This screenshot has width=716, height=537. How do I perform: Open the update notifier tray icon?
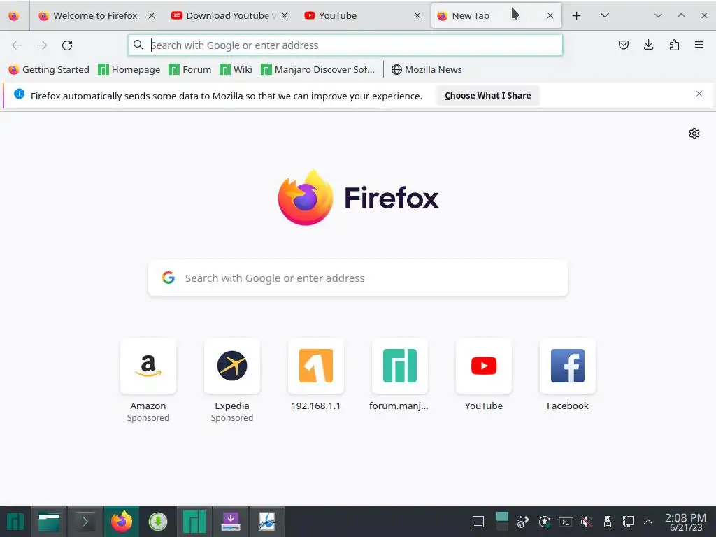click(x=544, y=522)
